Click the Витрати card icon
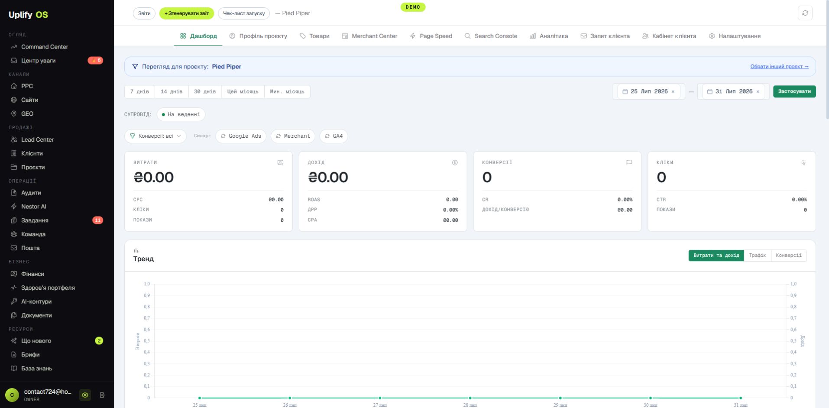This screenshot has height=408, width=829. coord(280,163)
